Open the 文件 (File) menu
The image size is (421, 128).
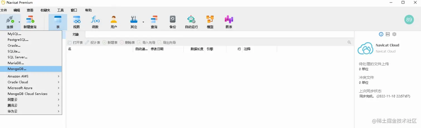click(x=4, y=10)
